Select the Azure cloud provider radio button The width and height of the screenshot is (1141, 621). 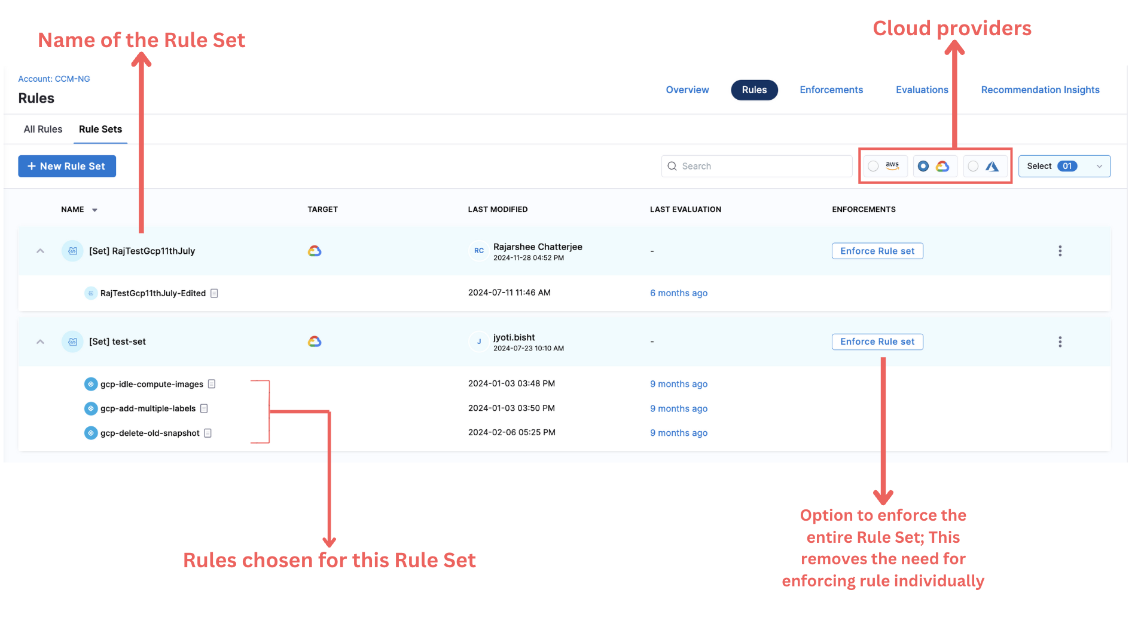point(974,166)
